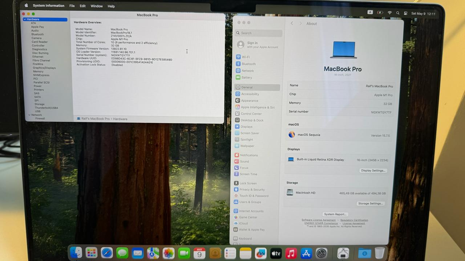Click the Storage Settings button
The height and width of the screenshot is (261, 465).
[x=371, y=203]
